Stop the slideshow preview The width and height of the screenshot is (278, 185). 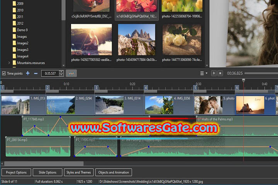click(220, 73)
